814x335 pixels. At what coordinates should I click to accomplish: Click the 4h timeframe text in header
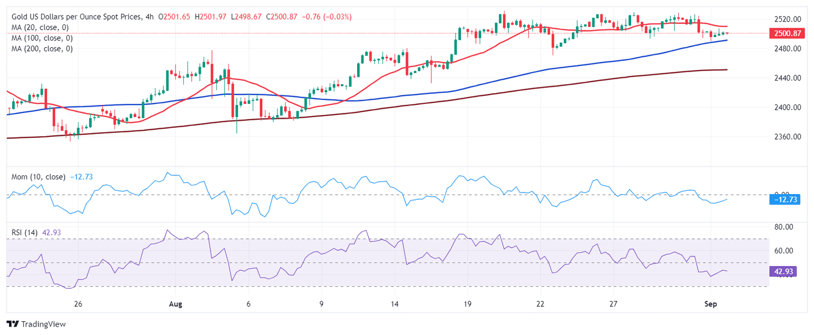tap(149, 17)
